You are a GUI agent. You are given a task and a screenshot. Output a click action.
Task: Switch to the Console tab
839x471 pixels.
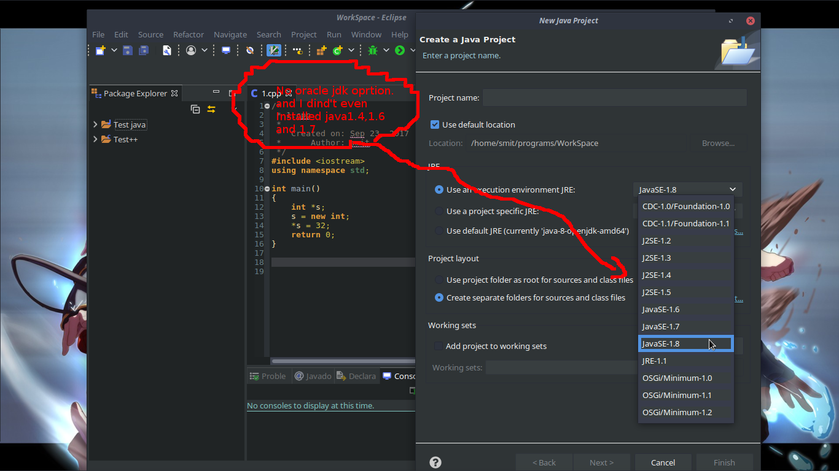click(x=399, y=376)
